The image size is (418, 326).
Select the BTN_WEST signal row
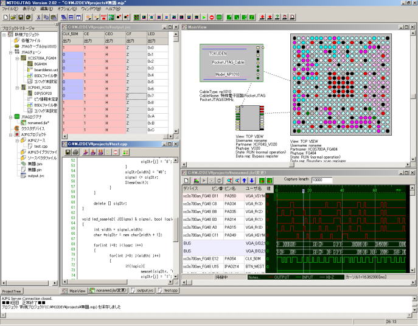point(224,266)
